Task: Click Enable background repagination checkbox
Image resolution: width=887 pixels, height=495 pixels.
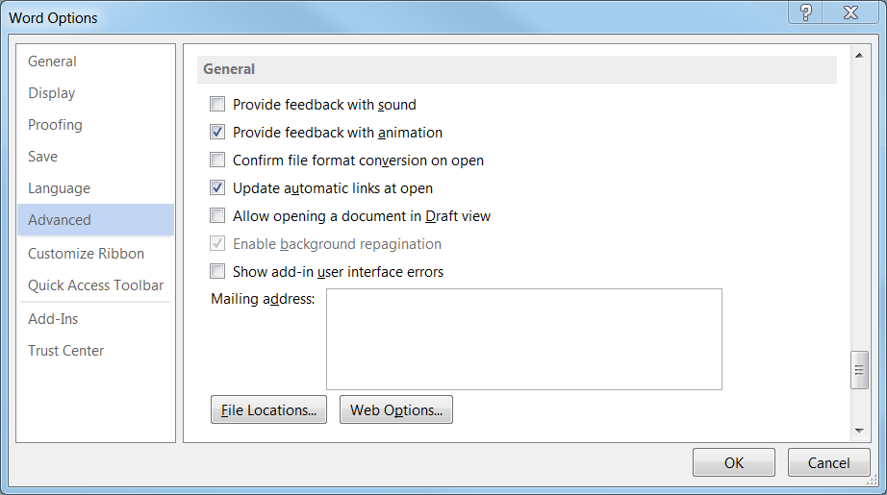Action: click(x=217, y=243)
